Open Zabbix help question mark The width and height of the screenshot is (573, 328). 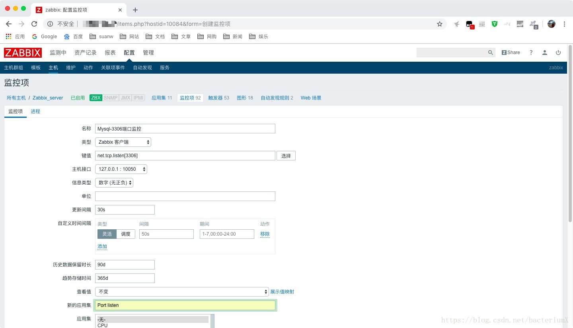(531, 53)
